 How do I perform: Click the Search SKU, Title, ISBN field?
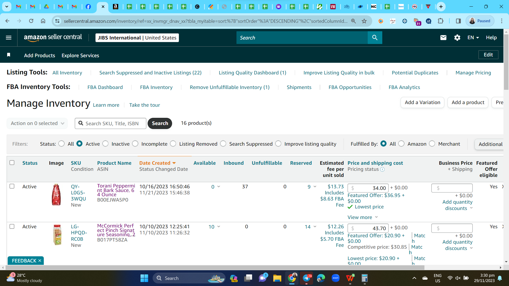pyautogui.click(x=111, y=123)
